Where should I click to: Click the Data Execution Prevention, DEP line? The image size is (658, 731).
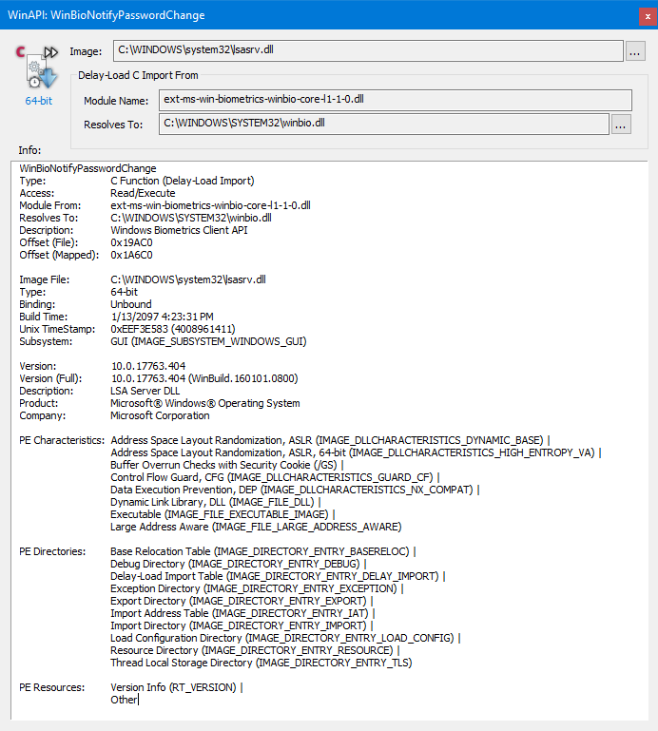coord(295,490)
